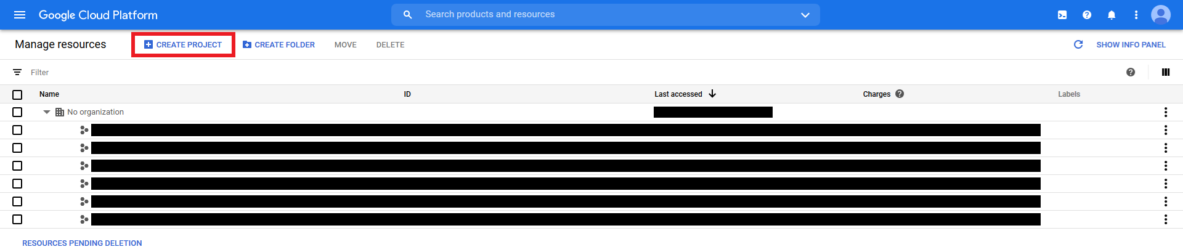Select the first project row checkbox

tap(17, 130)
